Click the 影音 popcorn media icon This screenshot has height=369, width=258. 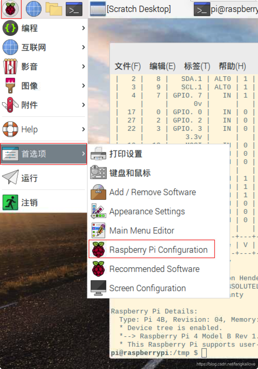[10, 66]
